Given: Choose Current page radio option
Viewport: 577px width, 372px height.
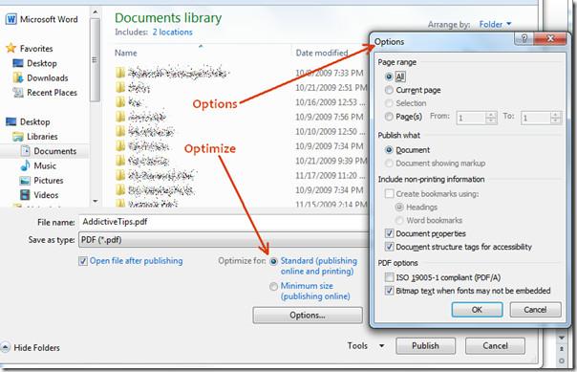Looking at the screenshot, I should click(x=389, y=90).
